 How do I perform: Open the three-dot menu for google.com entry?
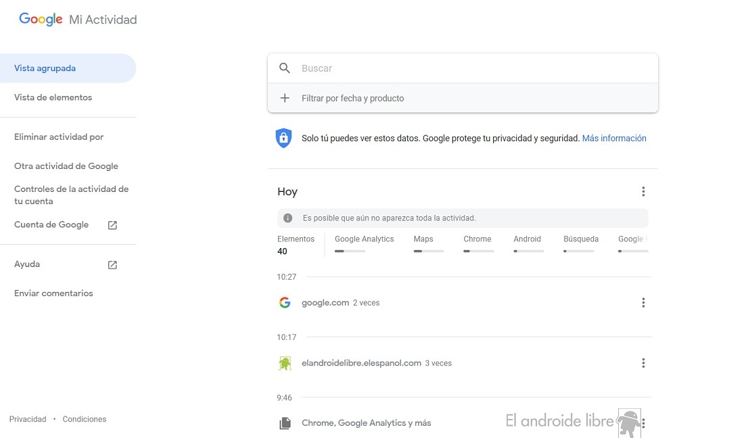tap(643, 303)
